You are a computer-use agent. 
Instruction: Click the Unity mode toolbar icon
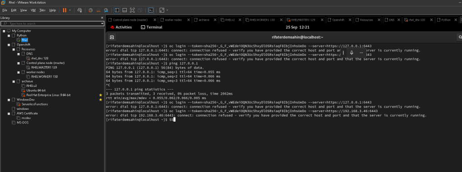140,10
